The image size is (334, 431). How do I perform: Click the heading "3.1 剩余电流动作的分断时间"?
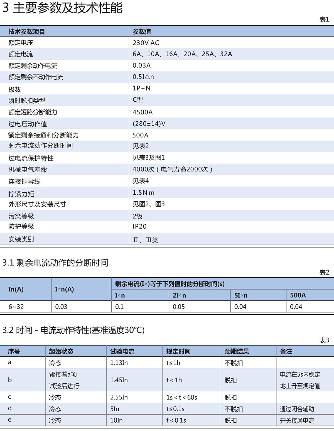pyautogui.click(x=55, y=263)
